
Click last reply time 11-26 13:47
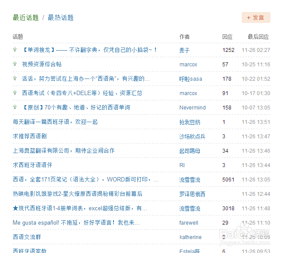(256, 137)
